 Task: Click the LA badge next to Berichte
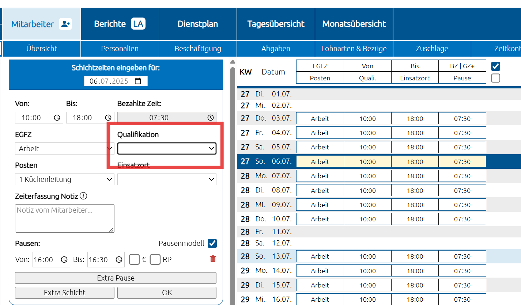click(138, 24)
